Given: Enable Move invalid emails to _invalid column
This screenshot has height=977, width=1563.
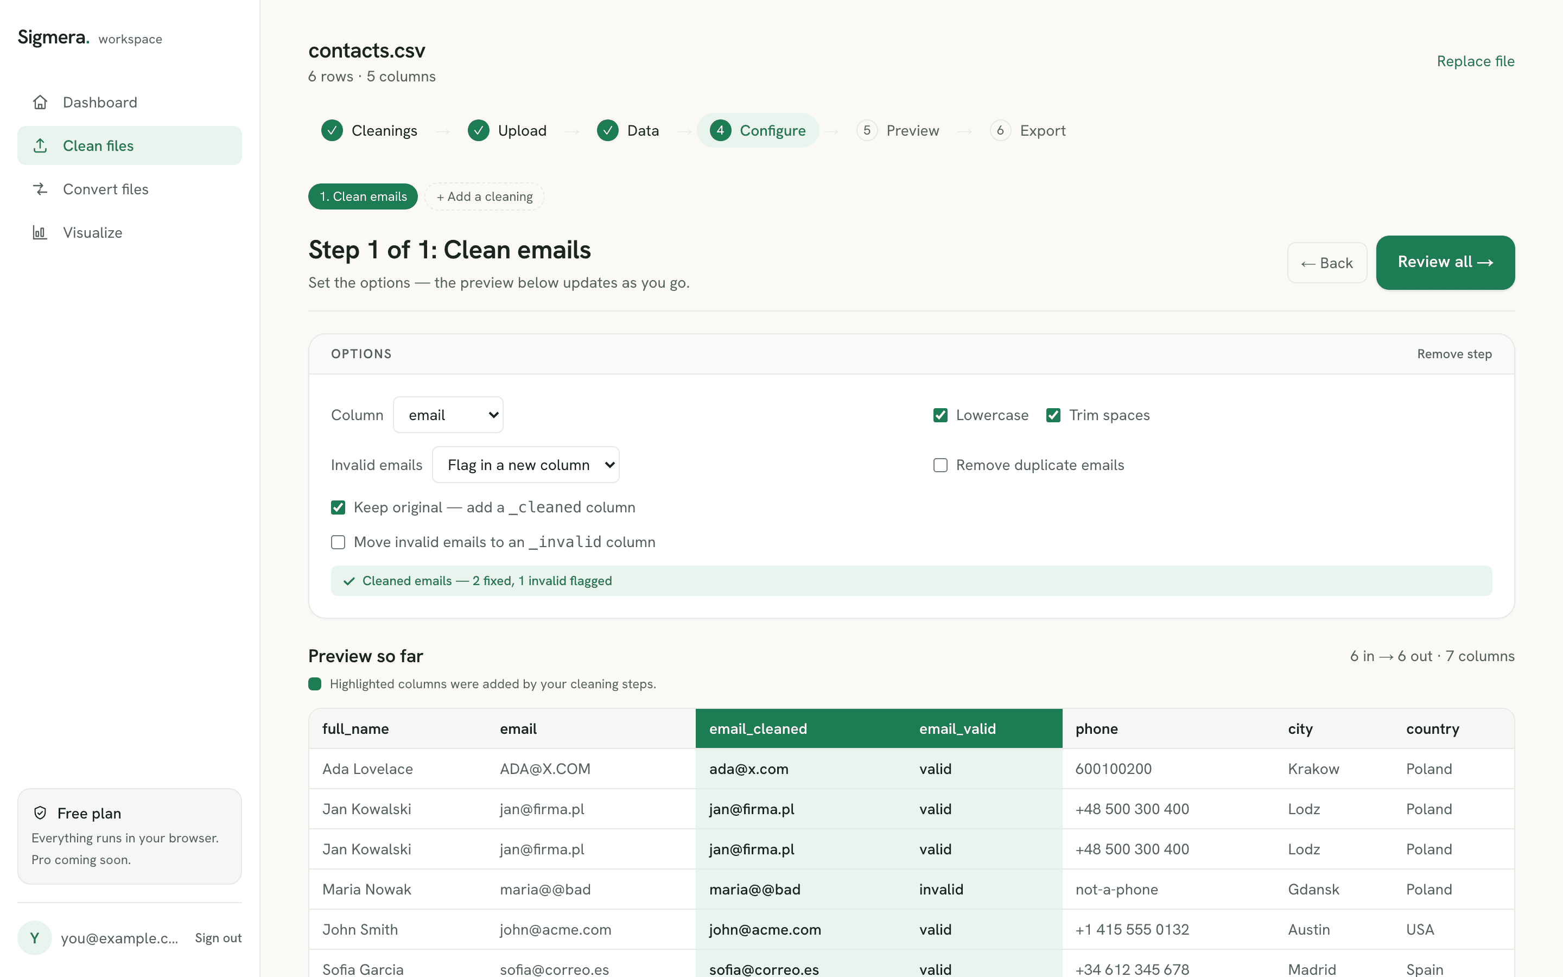Looking at the screenshot, I should (x=338, y=542).
